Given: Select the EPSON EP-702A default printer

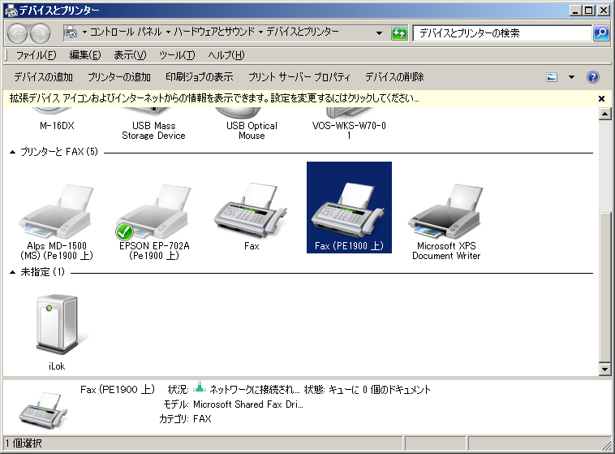Looking at the screenshot, I should click(x=153, y=213).
